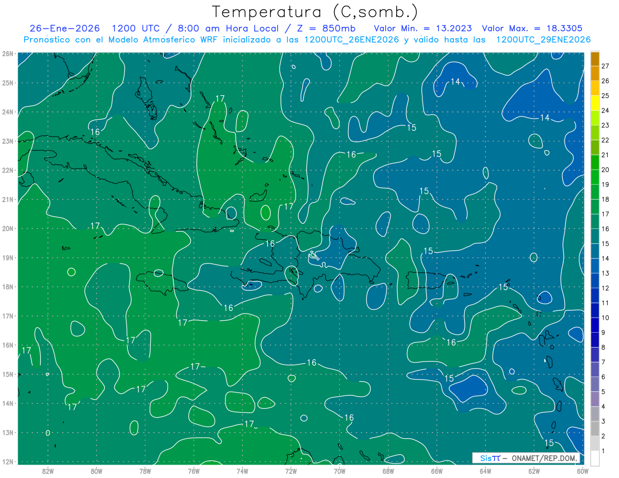
Task: Click the '80W' longitude axis label
Action: pyautogui.click(x=96, y=470)
